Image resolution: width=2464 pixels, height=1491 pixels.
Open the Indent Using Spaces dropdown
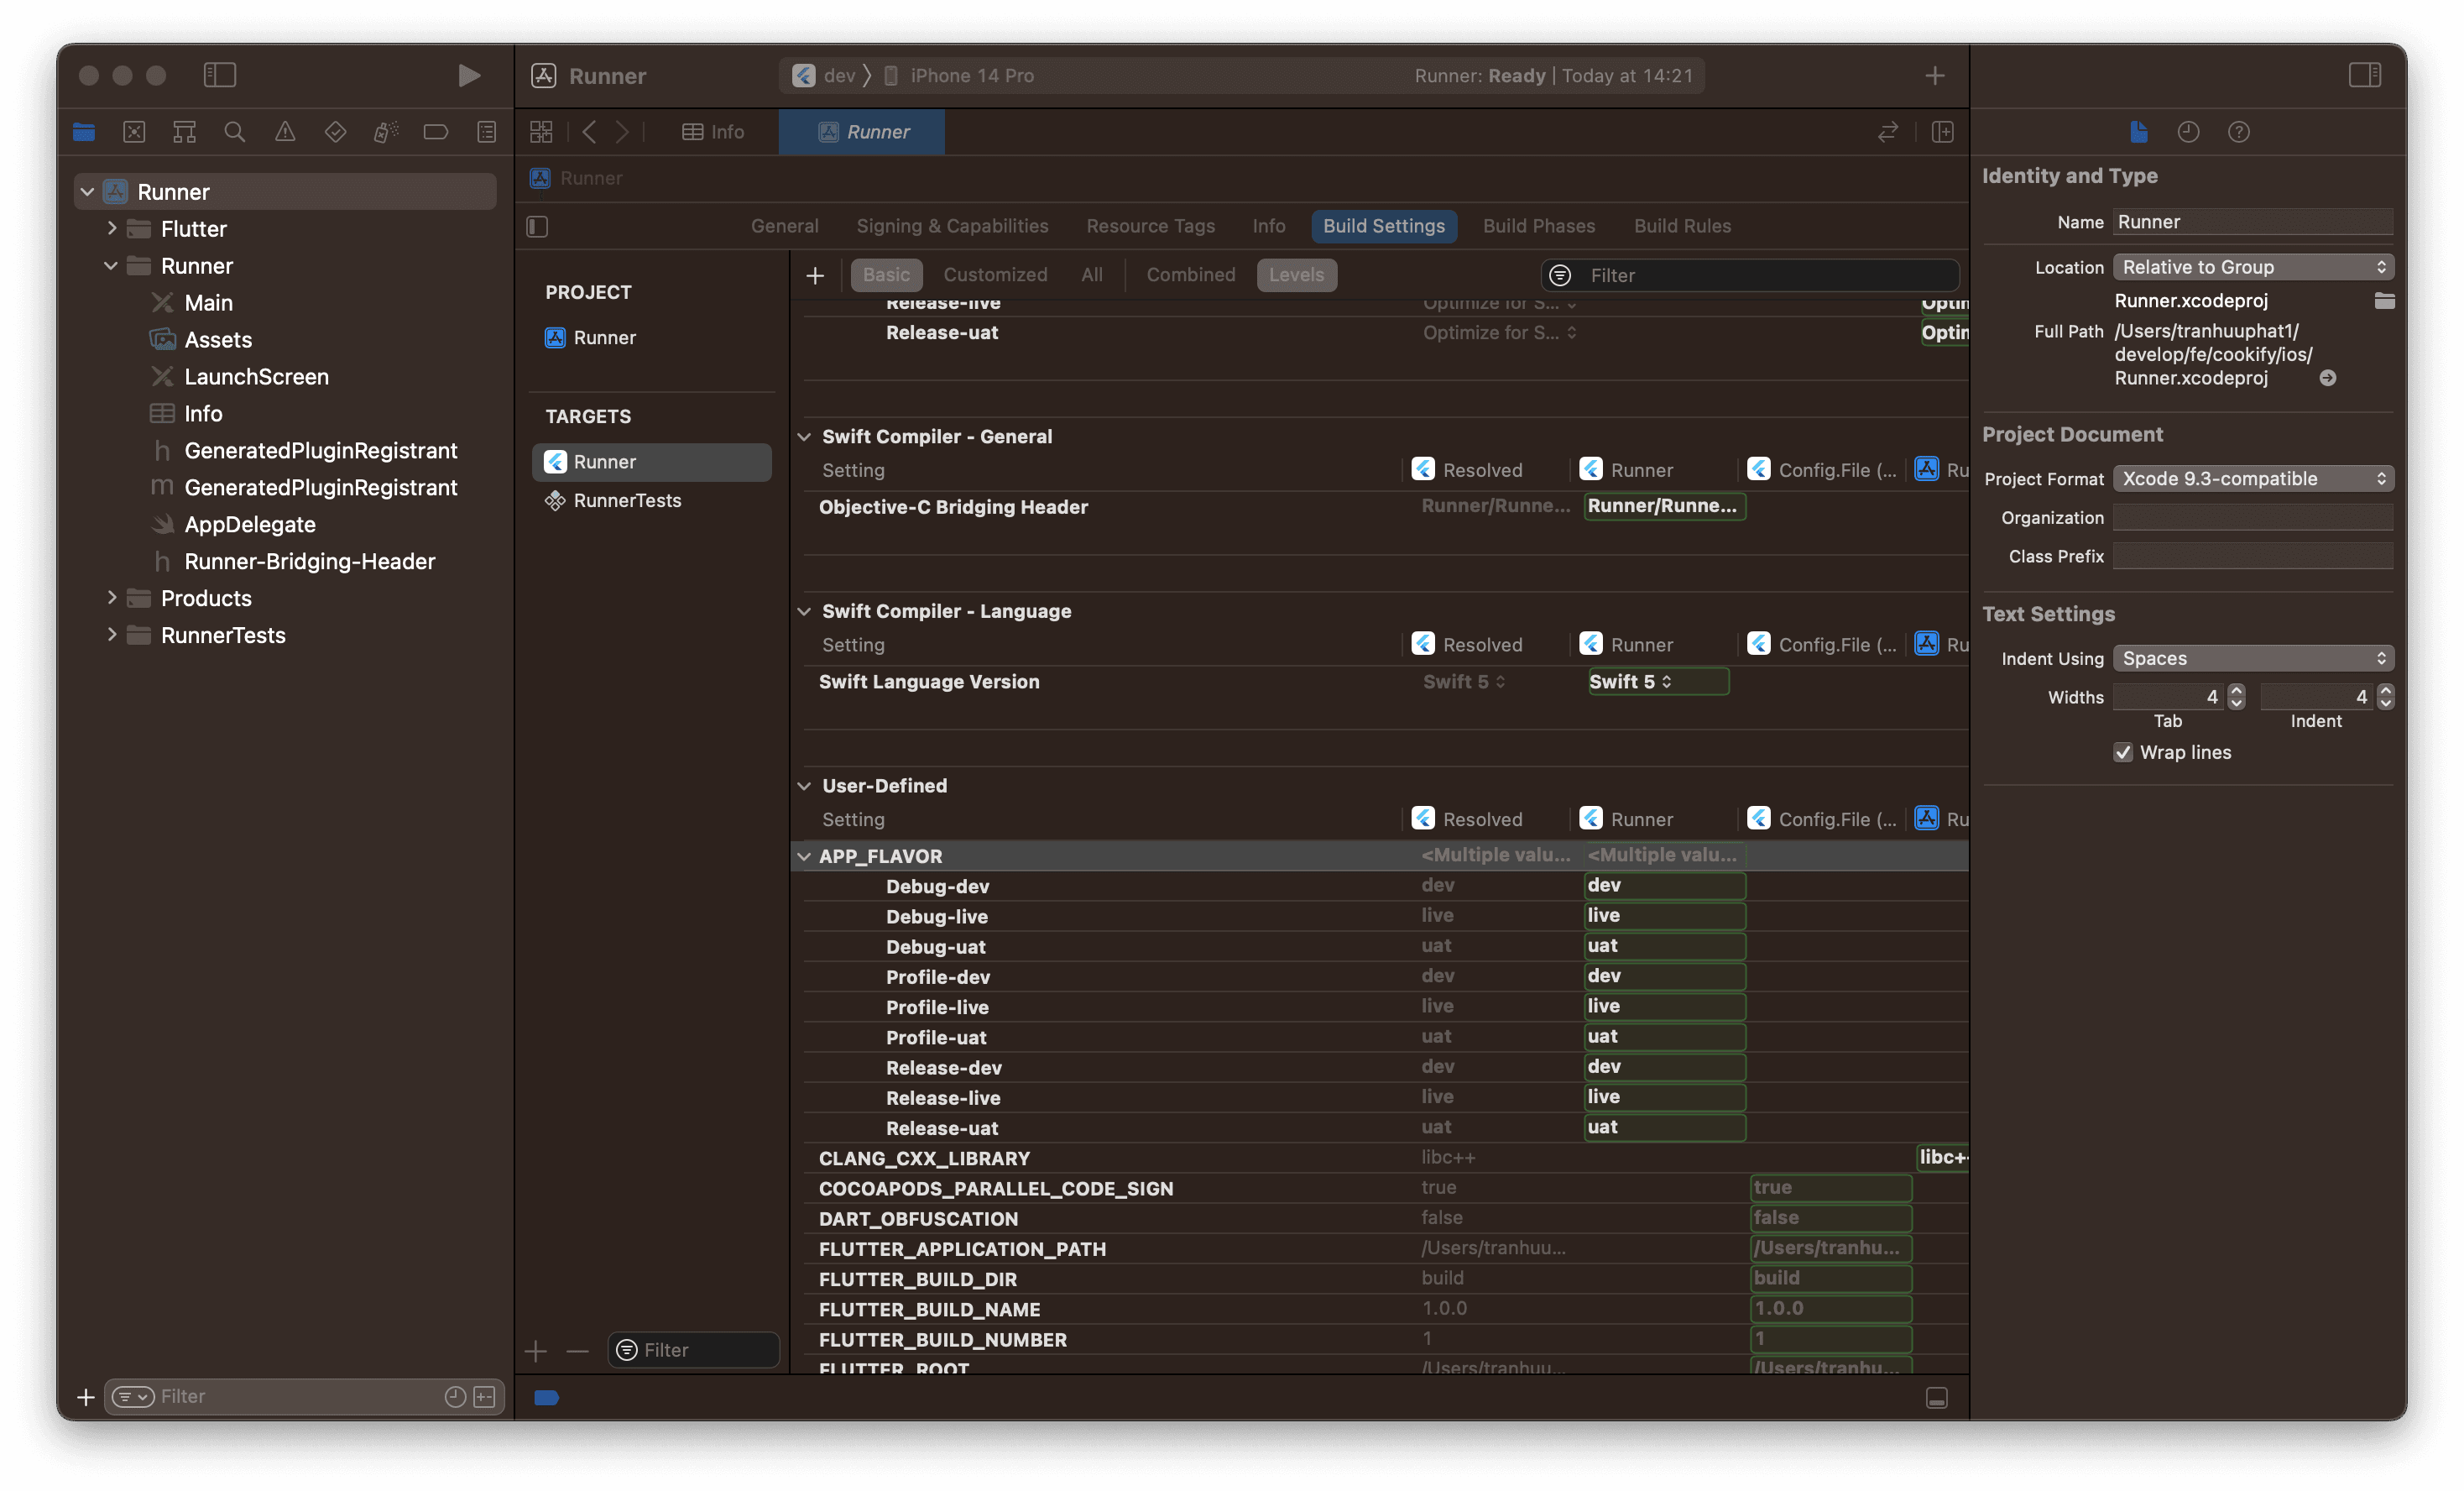2253,658
